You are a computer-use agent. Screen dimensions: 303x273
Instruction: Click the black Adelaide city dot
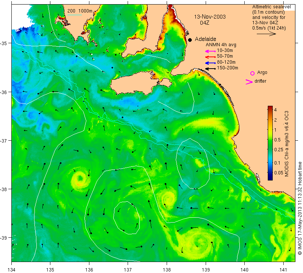(190, 40)
